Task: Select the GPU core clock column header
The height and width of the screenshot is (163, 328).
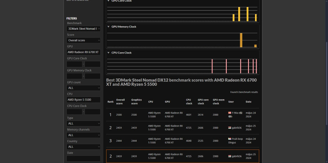Action: click(203, 101)
